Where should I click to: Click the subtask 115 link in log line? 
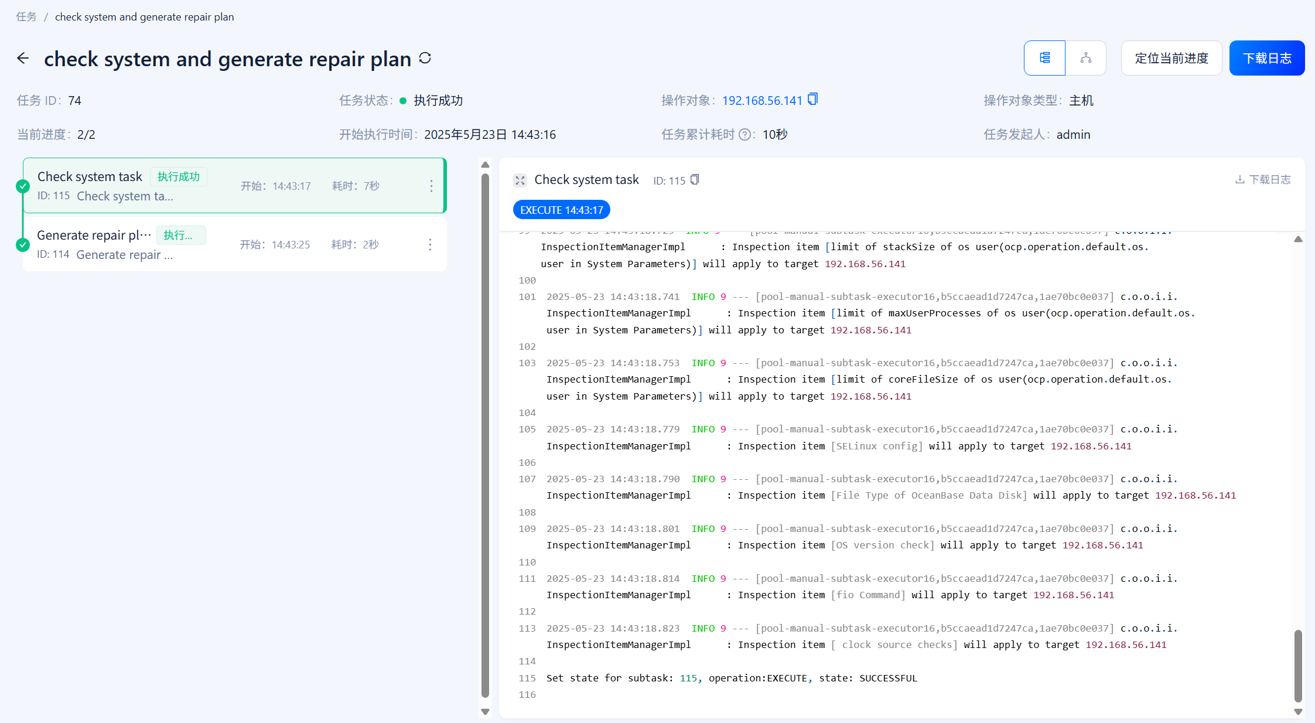click(x=689, y=678)
